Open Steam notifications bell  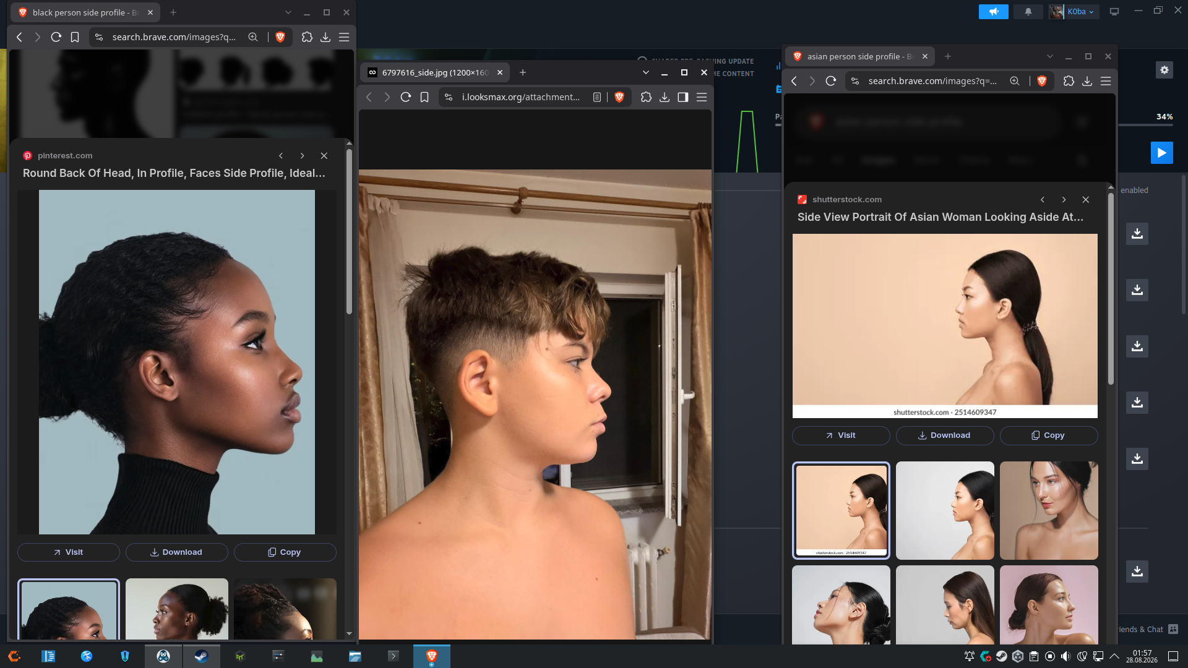coord(1028,12)
